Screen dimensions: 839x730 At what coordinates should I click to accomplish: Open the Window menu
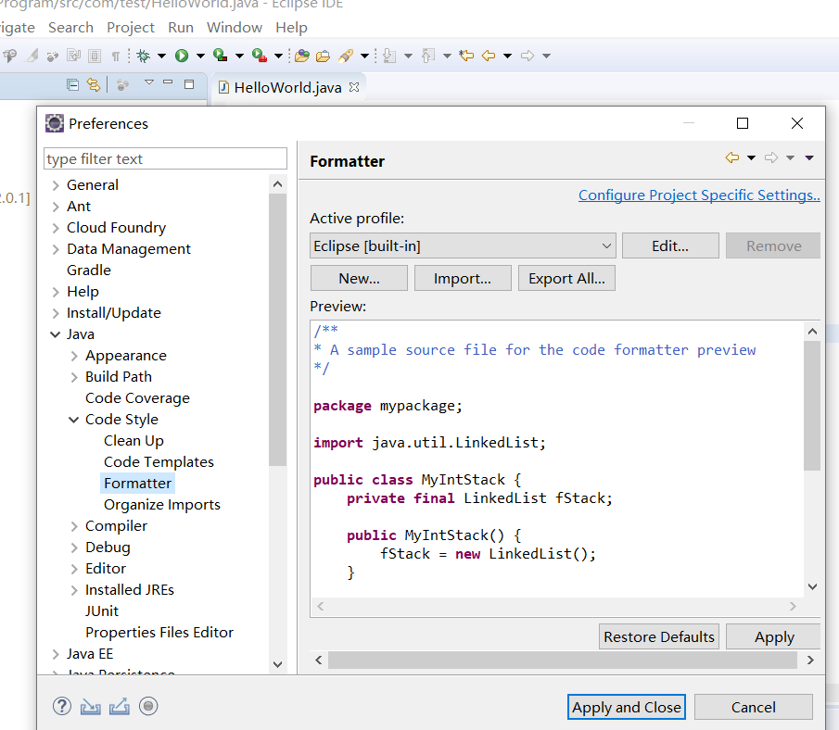point(235,27)
